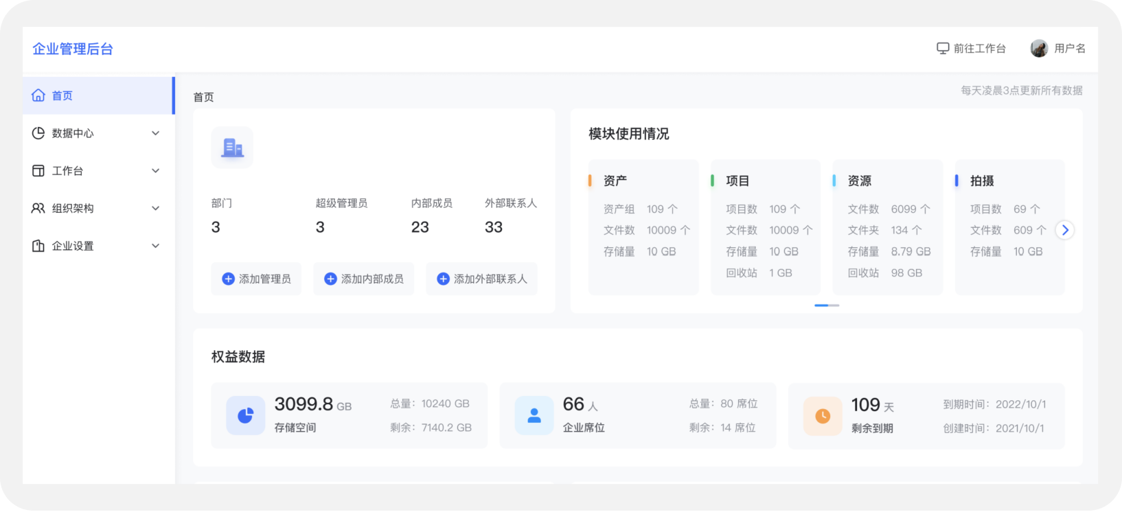Click the company building logo icon
The height and width of the screenshot is (512, 1122).
coord(232,147)
